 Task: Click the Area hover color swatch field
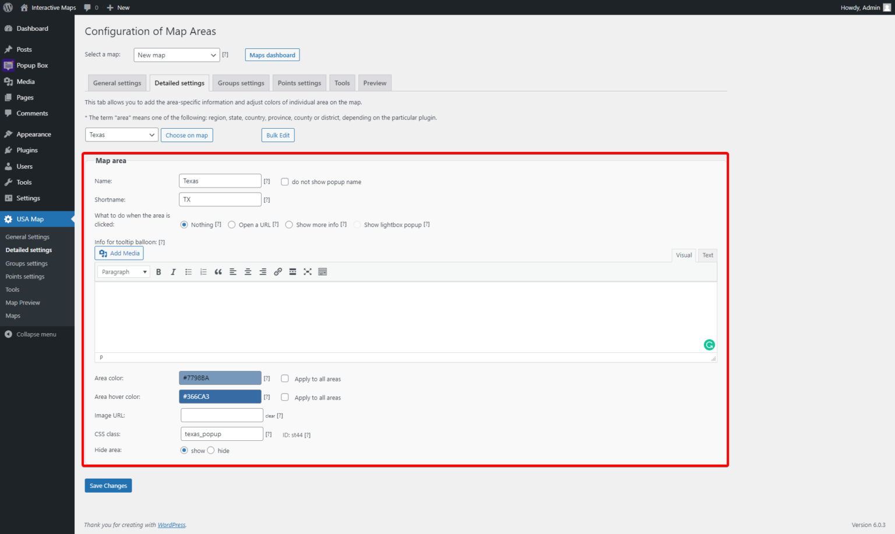pyautogui.click(x=220, y=397)
